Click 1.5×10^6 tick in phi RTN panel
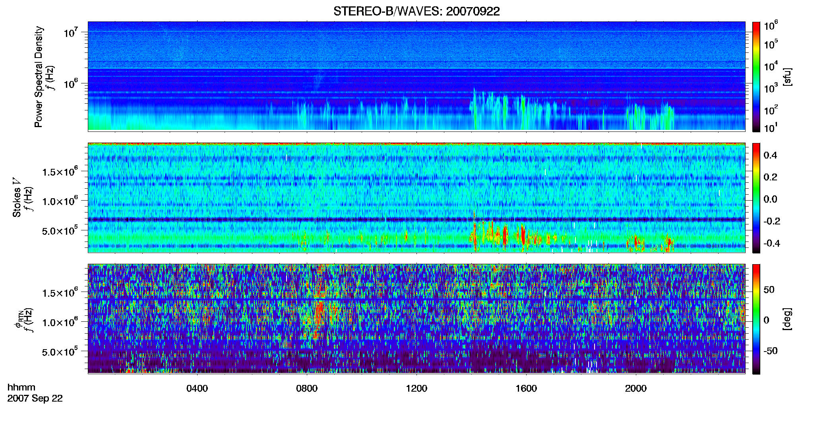This screenshot has height=429, width=833. (60, 293)
